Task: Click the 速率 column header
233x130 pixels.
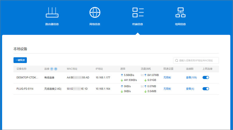Action: tap(123, 69)
